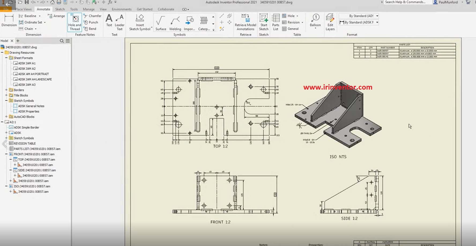Select ADSK IAM A1 sheet format
The width and height of the screenshot is (476, 246).
(27, 63)
